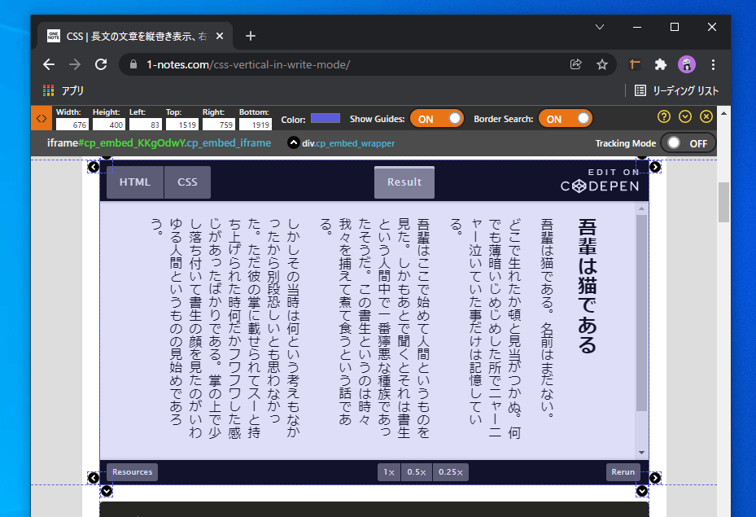Open the Resources panel in CodePen
Viewport: 756px width, 517px height.
(131, 471)
